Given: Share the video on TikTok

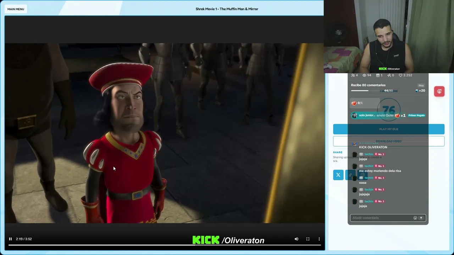Looking at the screenshot, I should tap(350, 175).
